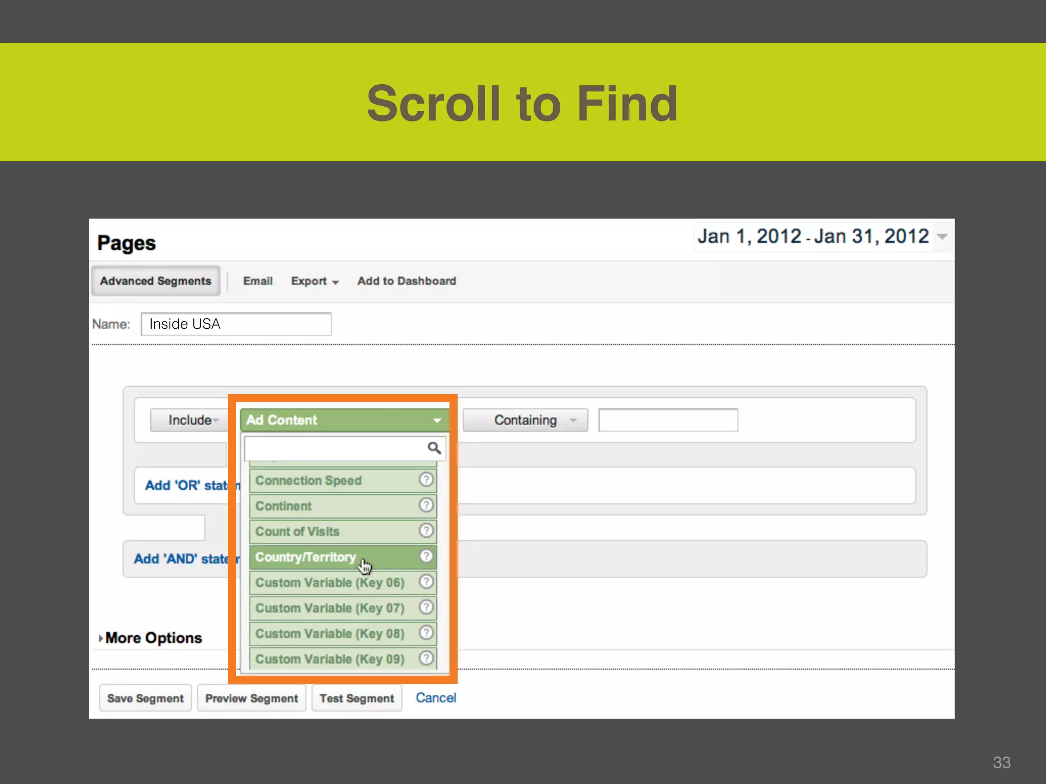
Task: Click help icon beside Continent
Action: 426,505
